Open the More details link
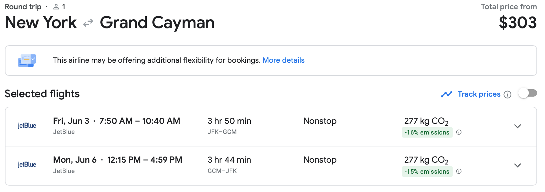The width and height of the screenshot is (545, 192). (x=284, y=60)
